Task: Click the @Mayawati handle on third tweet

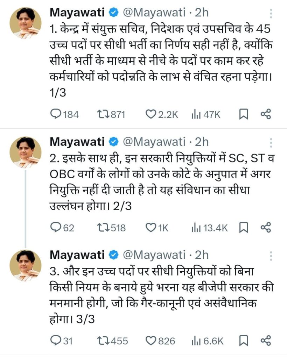Action: tap(153, 255)
